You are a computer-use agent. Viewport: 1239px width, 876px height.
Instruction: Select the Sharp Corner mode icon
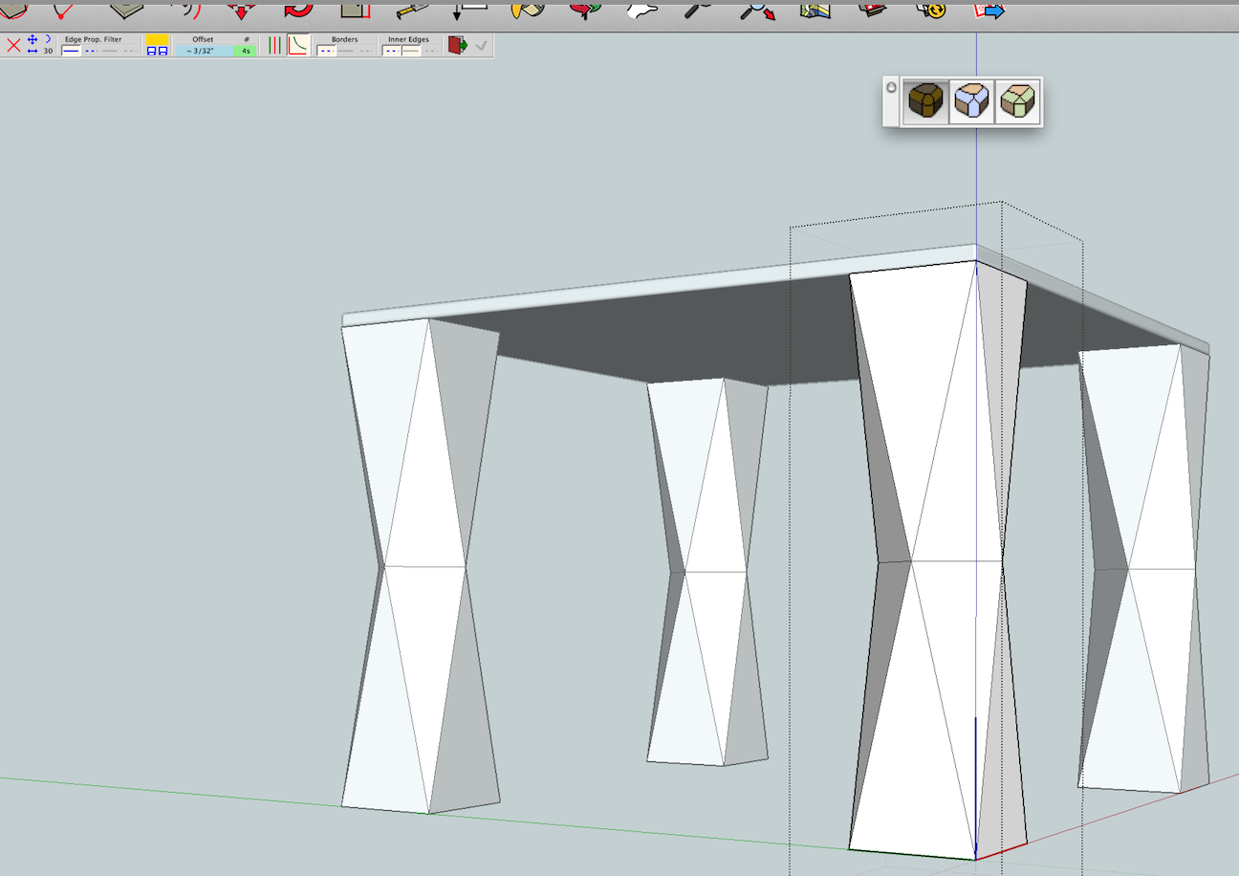972,100
